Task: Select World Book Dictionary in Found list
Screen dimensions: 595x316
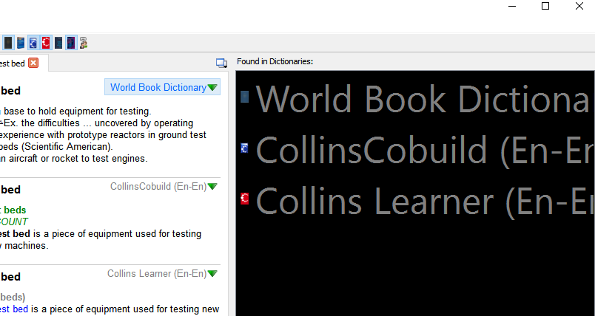Action: 415,98
